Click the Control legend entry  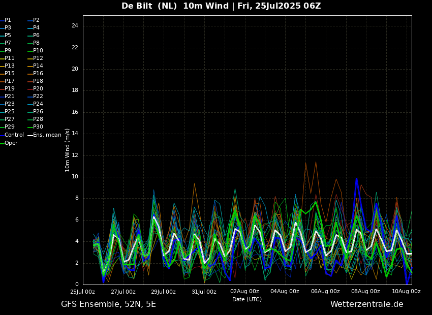pos(14,135)
